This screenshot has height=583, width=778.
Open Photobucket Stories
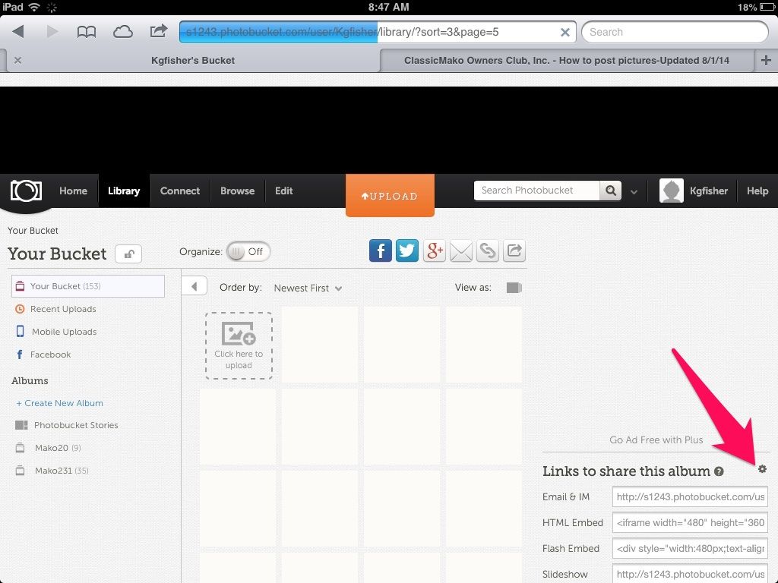pos(75,425)
